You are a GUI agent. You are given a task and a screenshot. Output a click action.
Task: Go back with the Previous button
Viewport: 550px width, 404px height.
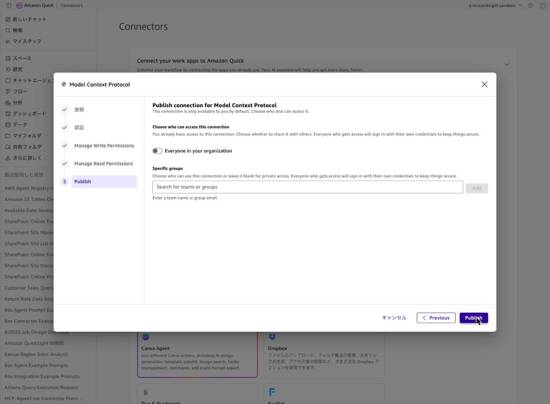[x=436, y=318]
